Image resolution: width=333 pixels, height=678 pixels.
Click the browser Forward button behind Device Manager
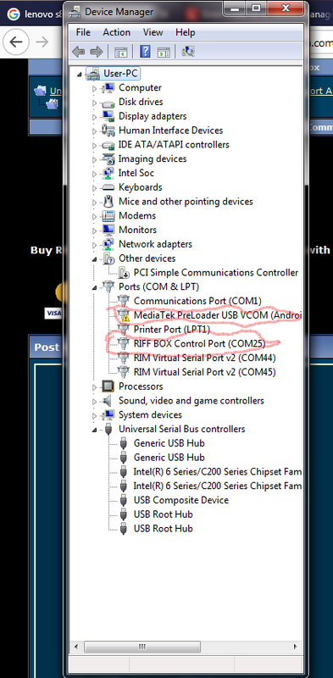pyautogui.click(x=42, y=42)
